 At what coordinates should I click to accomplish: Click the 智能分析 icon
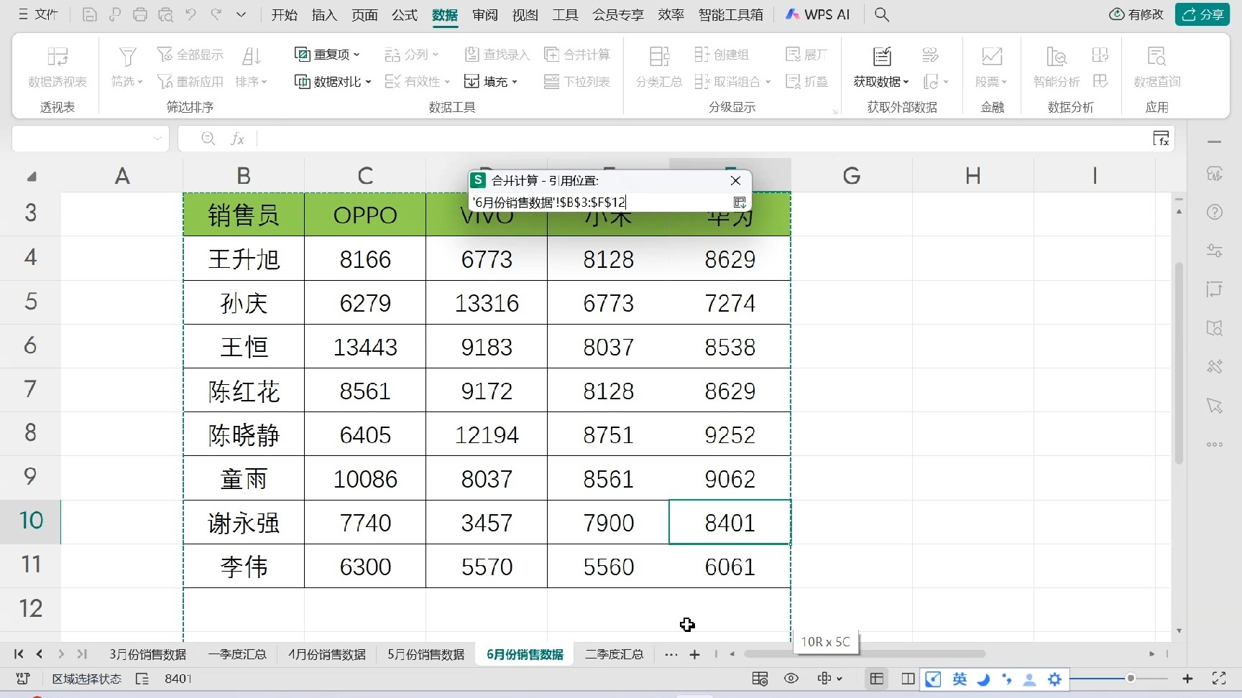click(1057, 57)
